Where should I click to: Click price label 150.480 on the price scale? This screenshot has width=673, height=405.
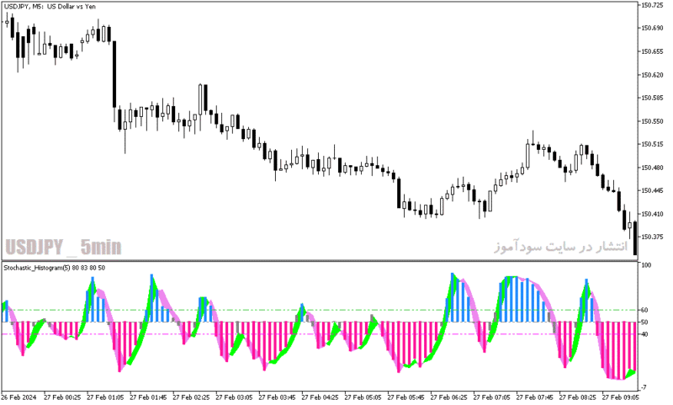click(653, 168)
